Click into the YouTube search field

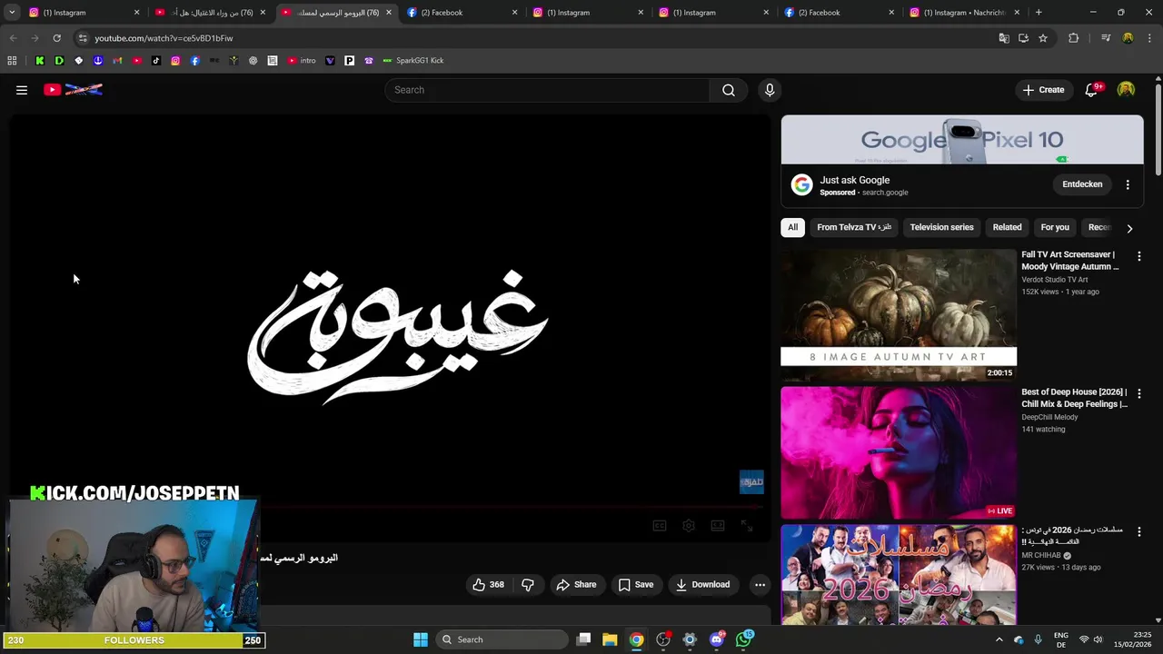click(x=548, y=90)
